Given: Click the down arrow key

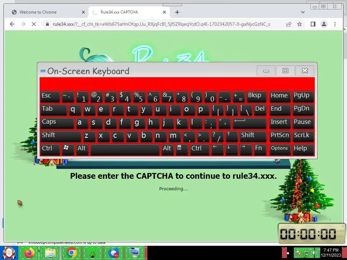Looking at the screenshot, I should [x=232, y=150].
